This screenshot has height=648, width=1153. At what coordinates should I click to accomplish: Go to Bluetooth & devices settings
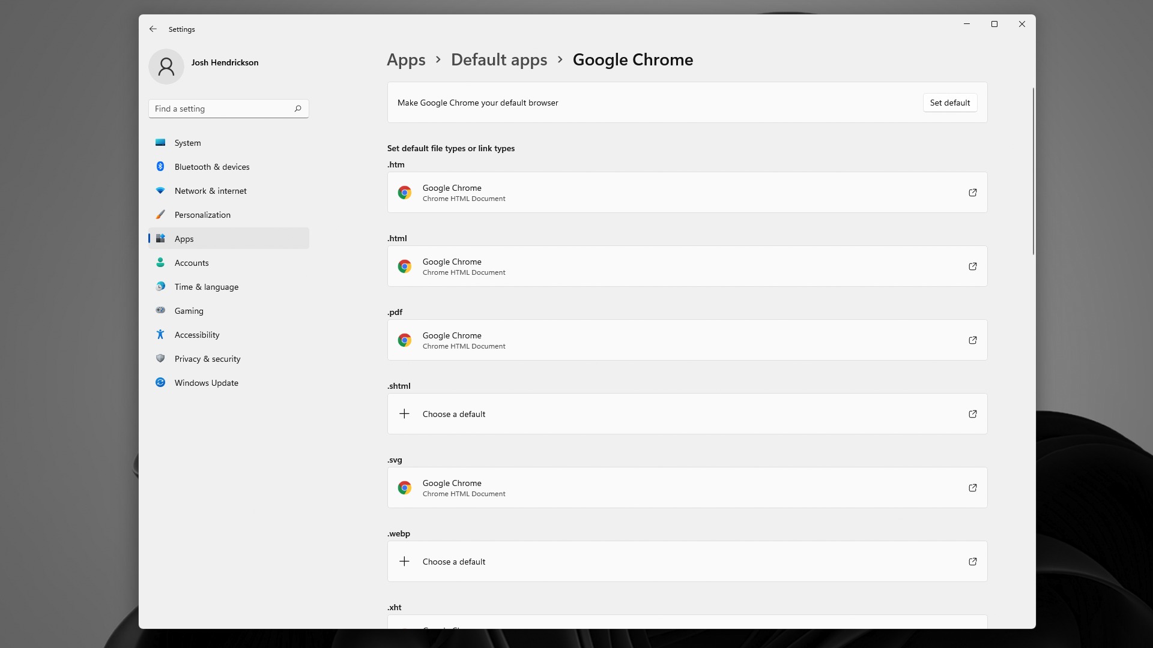229,167
